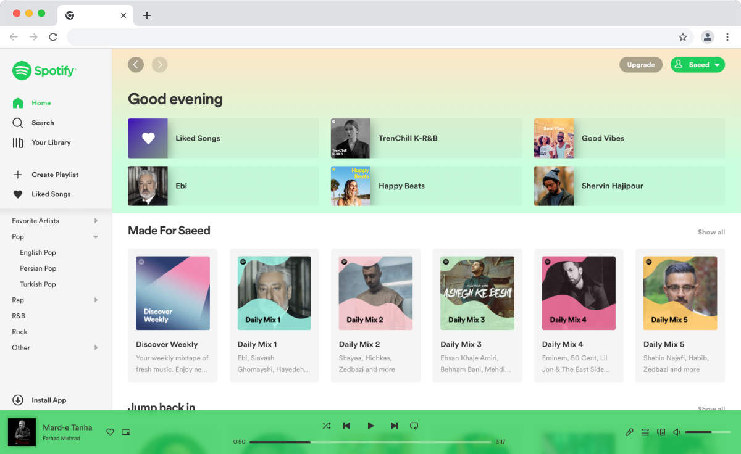Open the connect to a device icon
The image size is (741, 454).
(x=661, y=432)
